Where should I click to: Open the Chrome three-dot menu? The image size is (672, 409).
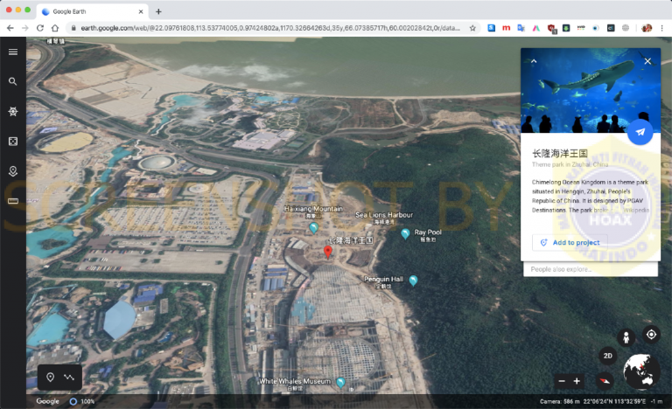click(661, 28)
